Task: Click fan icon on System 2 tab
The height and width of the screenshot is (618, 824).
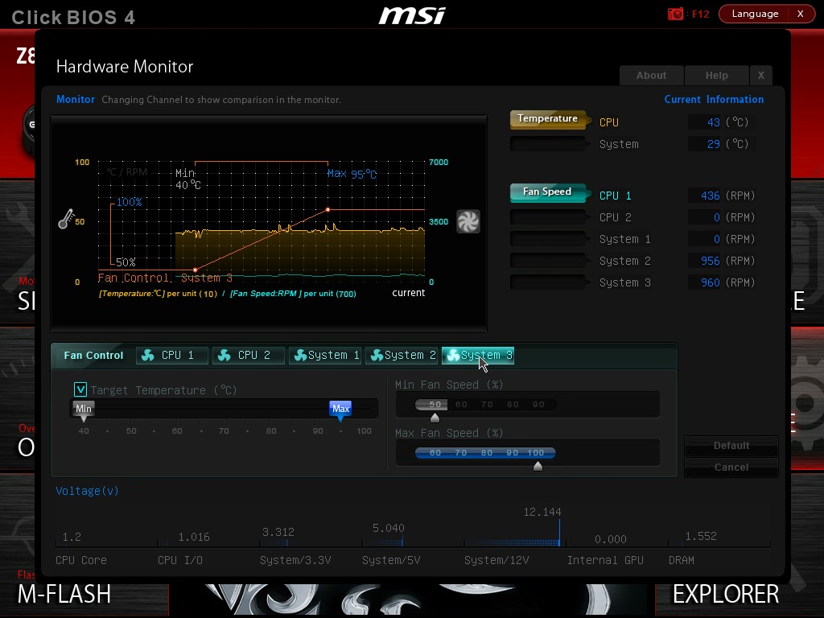Action: pyautogui.click(x=377, y=355)
